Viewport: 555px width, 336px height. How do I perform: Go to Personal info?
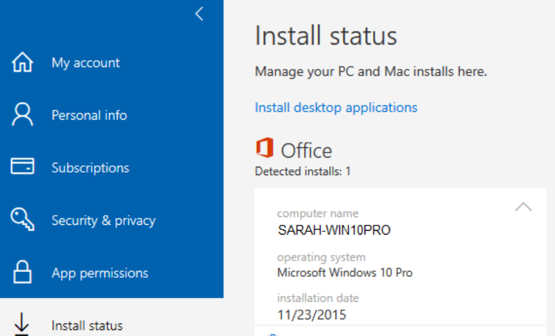pyautogui.click(x=89, y=115)
